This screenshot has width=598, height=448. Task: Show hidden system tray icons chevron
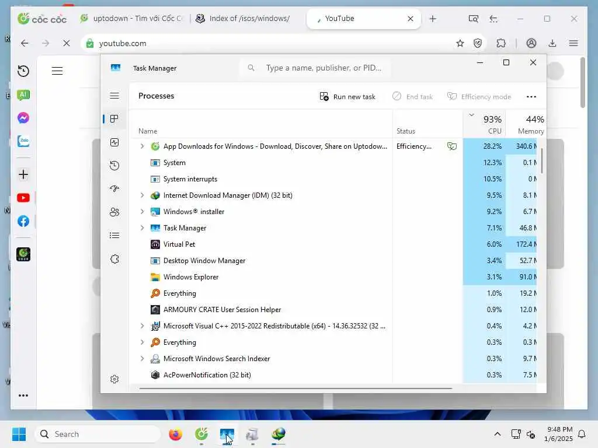point(498,434)
